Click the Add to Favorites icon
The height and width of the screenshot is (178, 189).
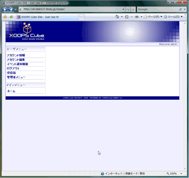[11, 17]
